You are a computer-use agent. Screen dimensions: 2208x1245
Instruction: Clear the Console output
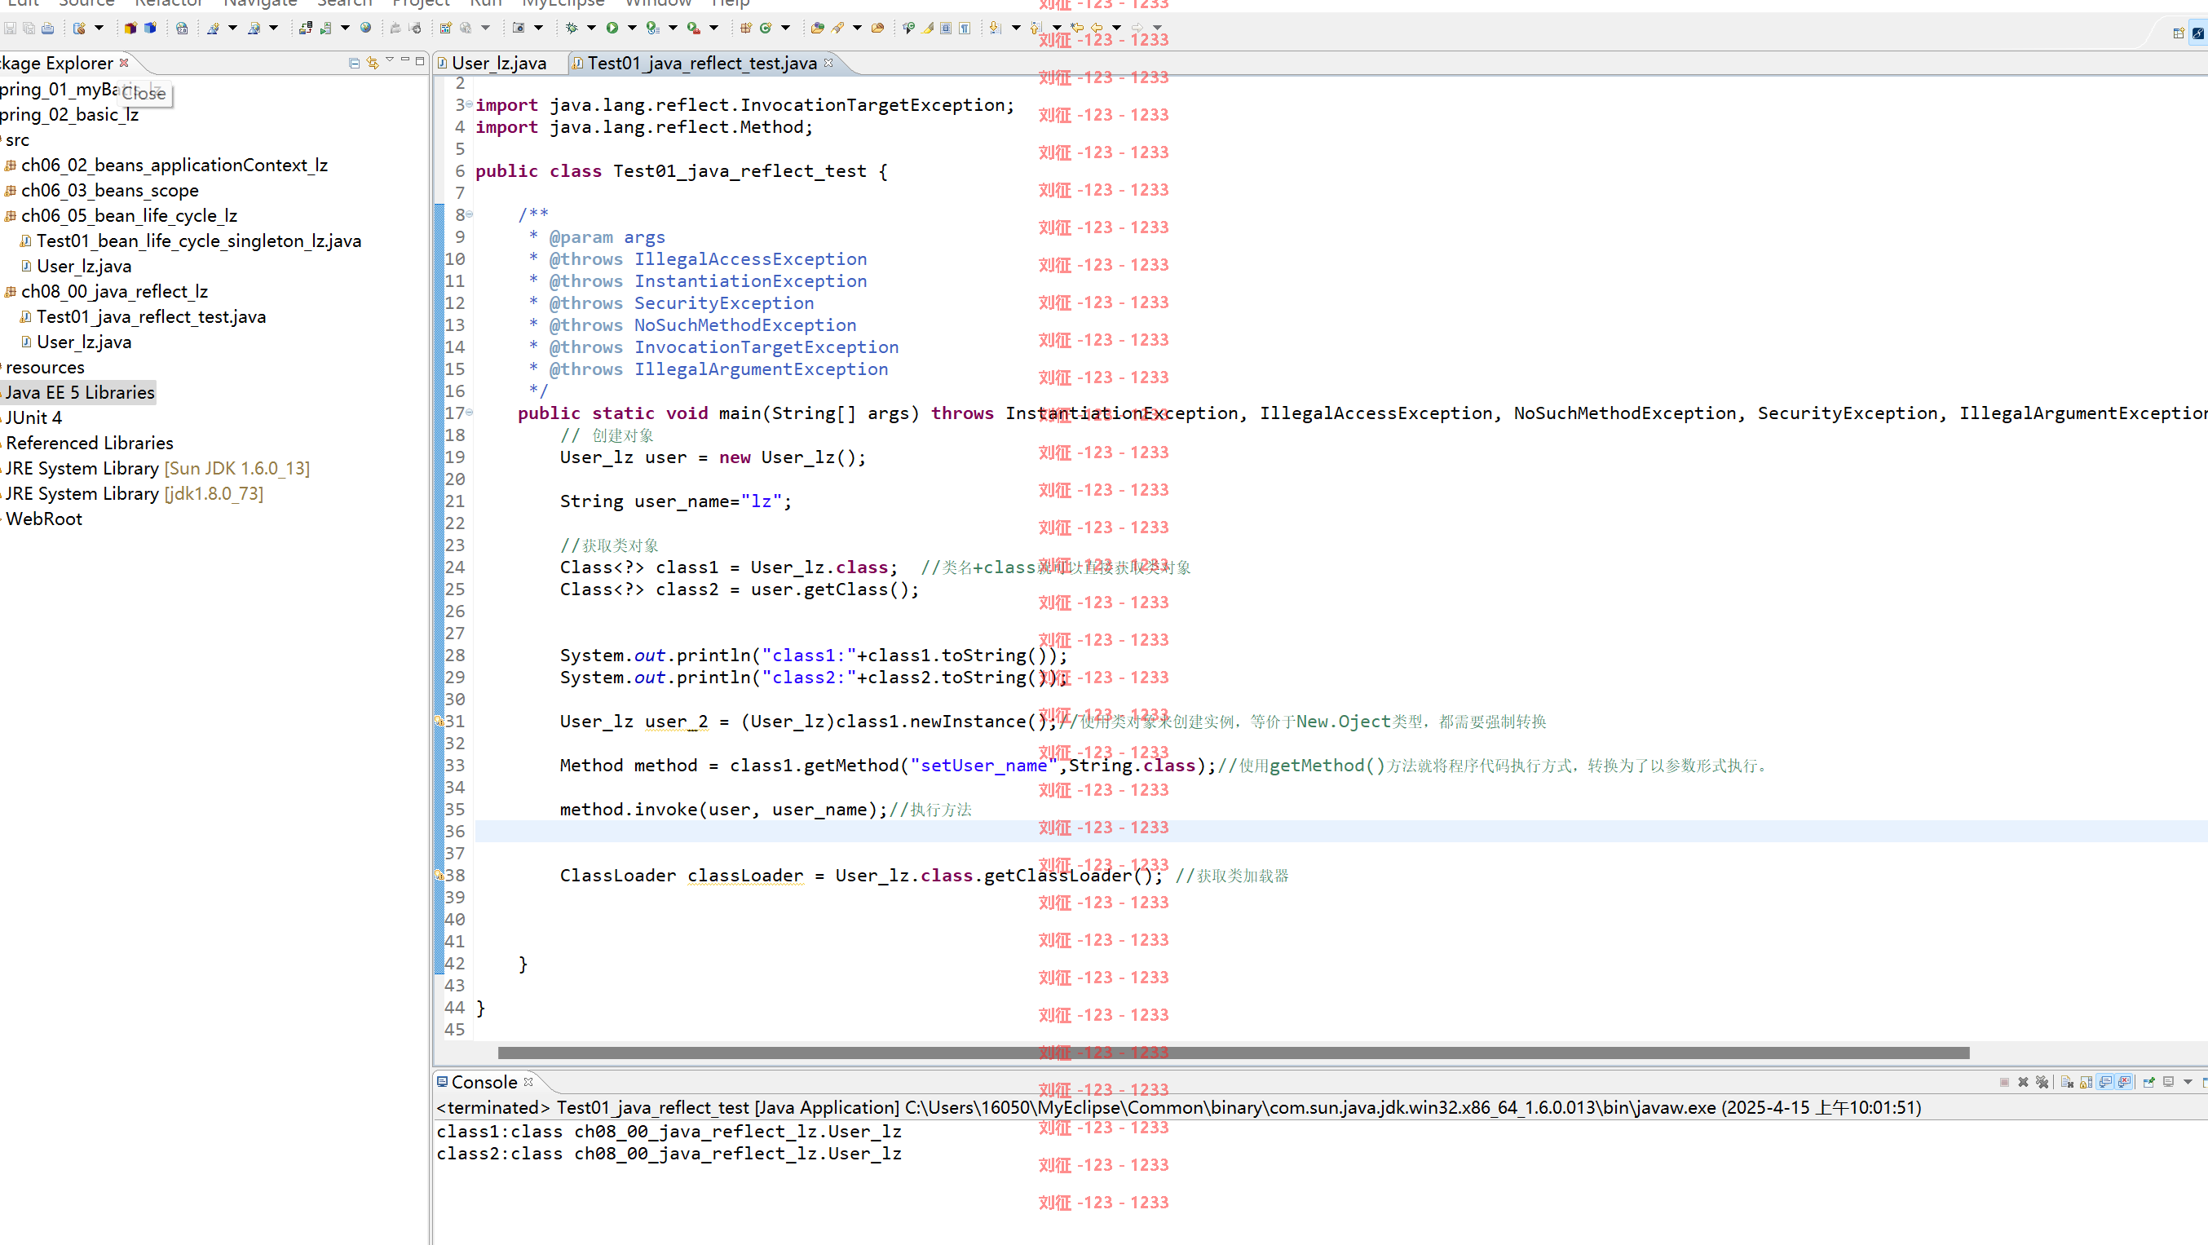tap(2068, 1082)
